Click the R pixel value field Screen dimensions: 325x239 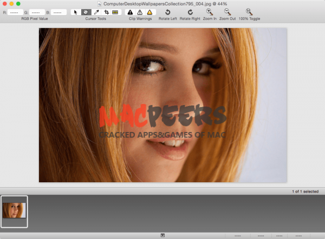tap(14, 12)
